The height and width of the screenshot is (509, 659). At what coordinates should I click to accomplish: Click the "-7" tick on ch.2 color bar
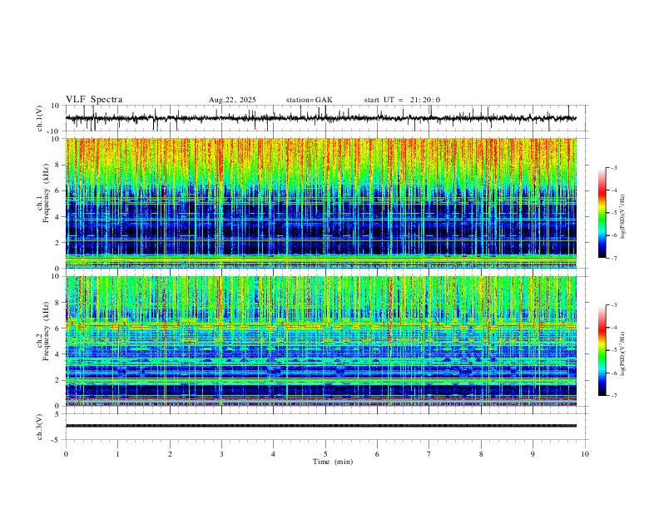click(613, 396)
